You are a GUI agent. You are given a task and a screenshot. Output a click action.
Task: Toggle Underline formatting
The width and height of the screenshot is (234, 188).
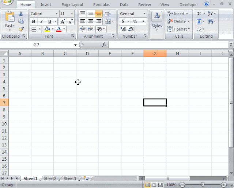point(50,22)
